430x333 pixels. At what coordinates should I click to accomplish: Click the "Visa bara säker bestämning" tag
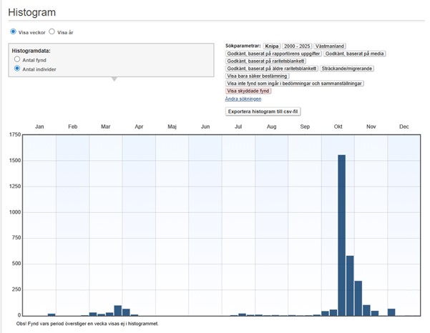click(258, 76)
